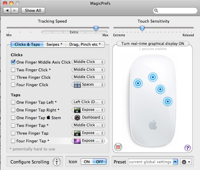Enable the Two Finger Click checkbox

(x=13, y=70)
